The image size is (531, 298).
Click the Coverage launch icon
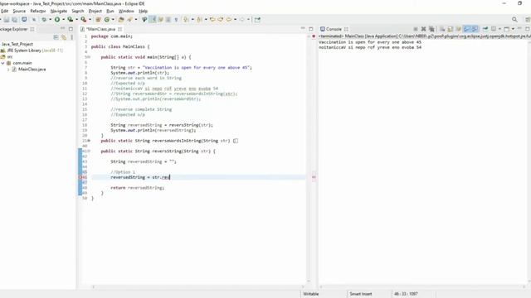coord(70,20)
